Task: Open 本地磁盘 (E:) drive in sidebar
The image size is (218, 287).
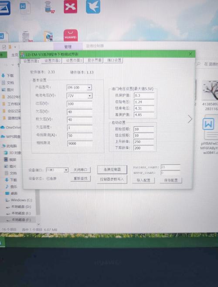Action: 19,213
